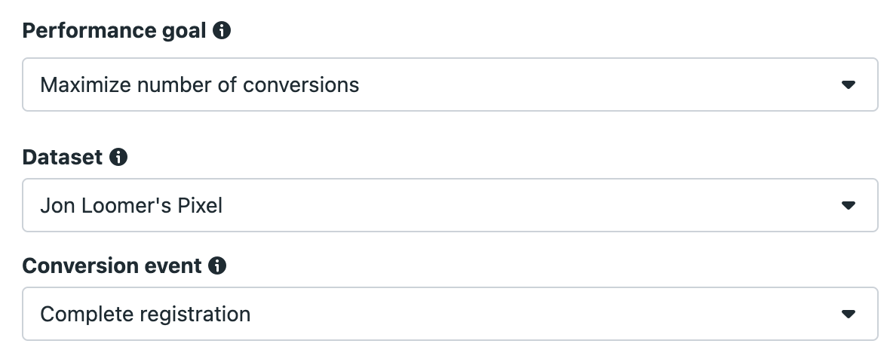Expand Dataset options via its arrow
Image resolution: width=890 pixels, height=356 pixels.
pos(848,206)
